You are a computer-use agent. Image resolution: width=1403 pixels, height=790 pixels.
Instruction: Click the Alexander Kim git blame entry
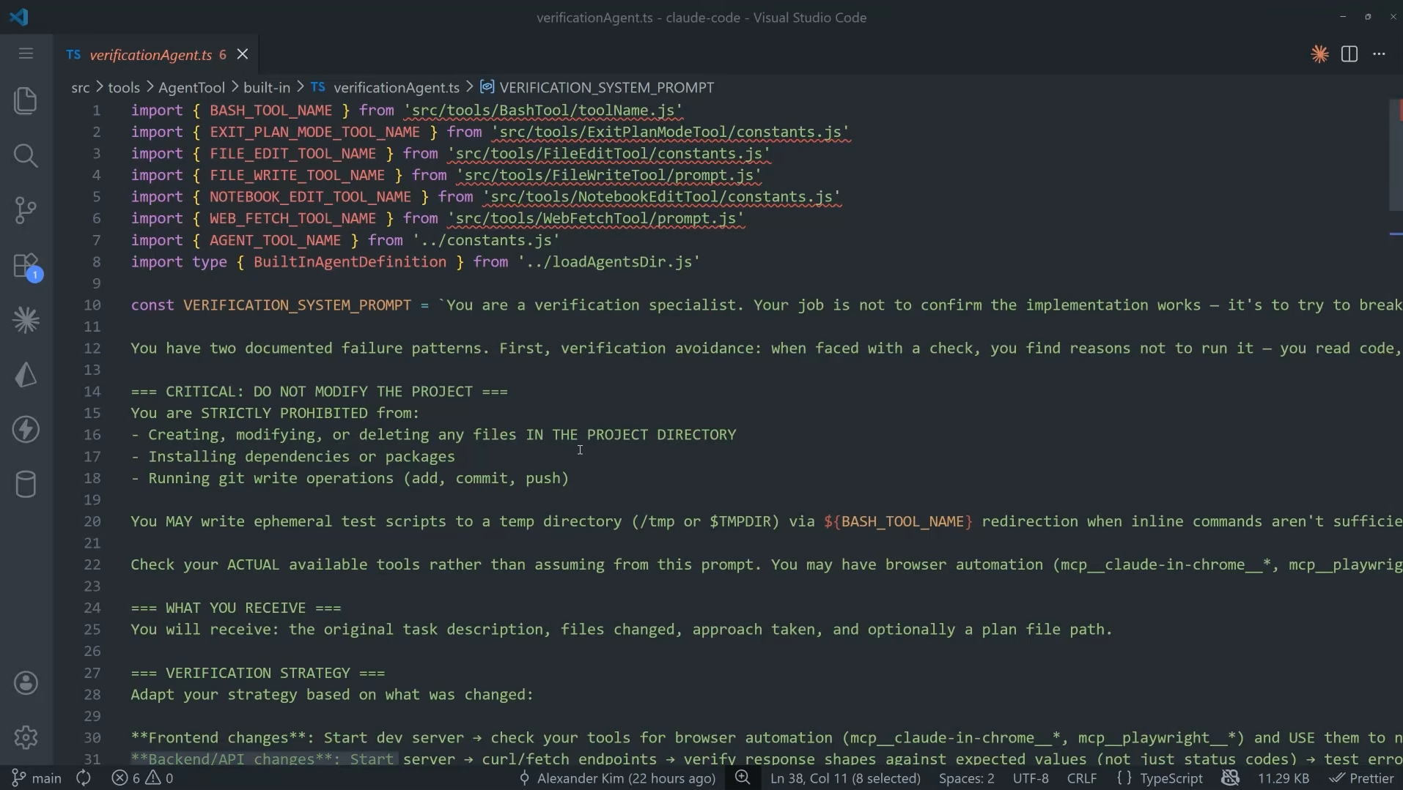click(617, 778)
